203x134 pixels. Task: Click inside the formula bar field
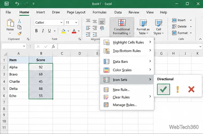[128, 46]
